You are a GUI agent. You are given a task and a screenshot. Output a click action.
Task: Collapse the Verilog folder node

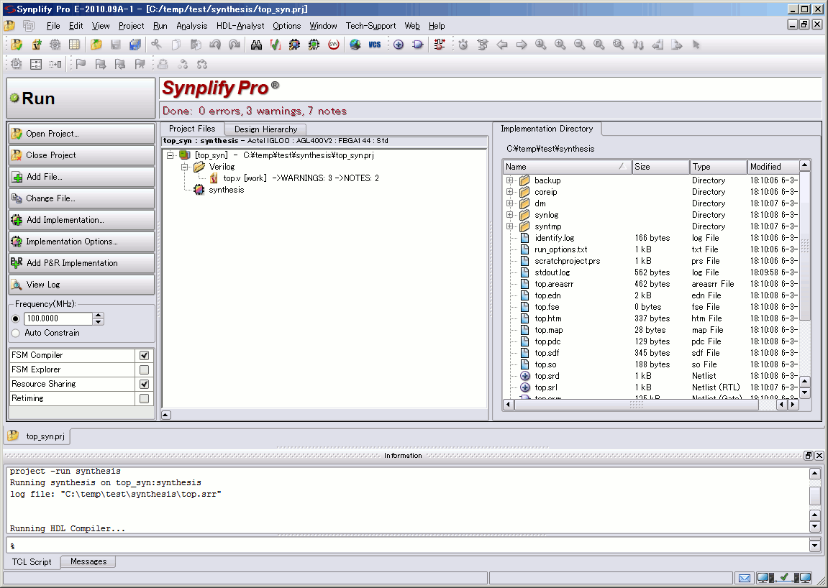185,167
